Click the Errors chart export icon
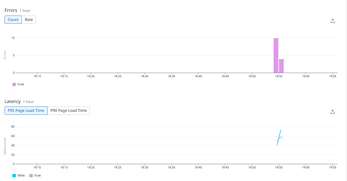Image resolution: width=347 pixels, height=181 pixels. 332,21
